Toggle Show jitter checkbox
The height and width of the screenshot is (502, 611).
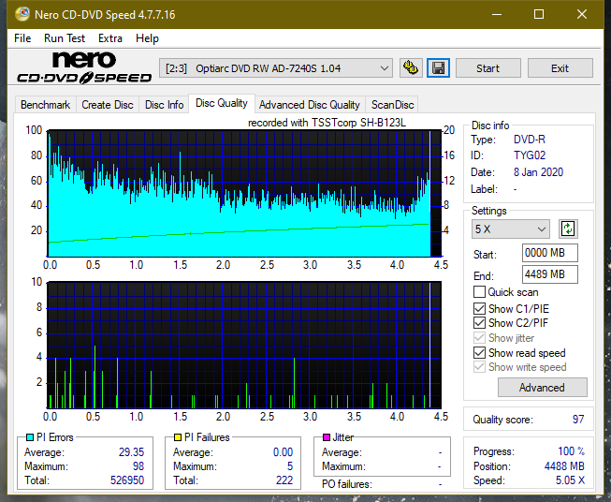[x=479, y=338]
